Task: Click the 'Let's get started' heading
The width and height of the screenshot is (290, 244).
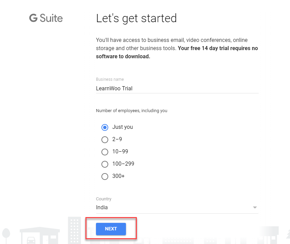Action: tap(136, 18)
